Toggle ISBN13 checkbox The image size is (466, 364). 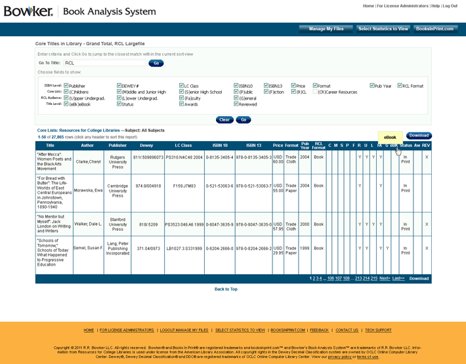point(266,85)
